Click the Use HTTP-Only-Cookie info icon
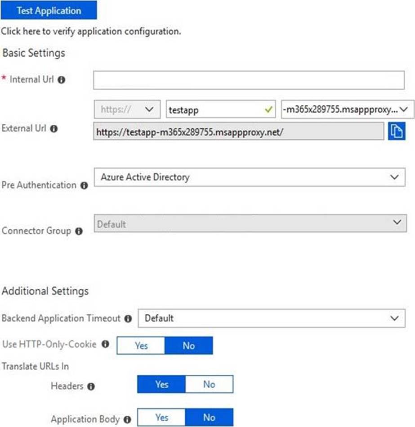 point(105,345)
